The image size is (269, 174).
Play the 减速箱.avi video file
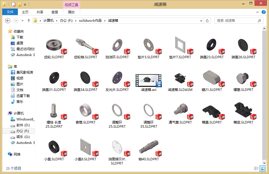(x=148, y=79)
